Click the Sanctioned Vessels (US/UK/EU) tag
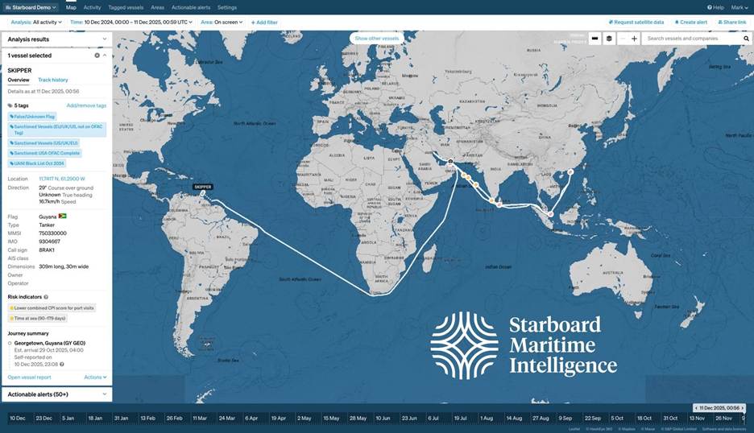This screenshot has height=433, width=754. click(x=43, y=143)
